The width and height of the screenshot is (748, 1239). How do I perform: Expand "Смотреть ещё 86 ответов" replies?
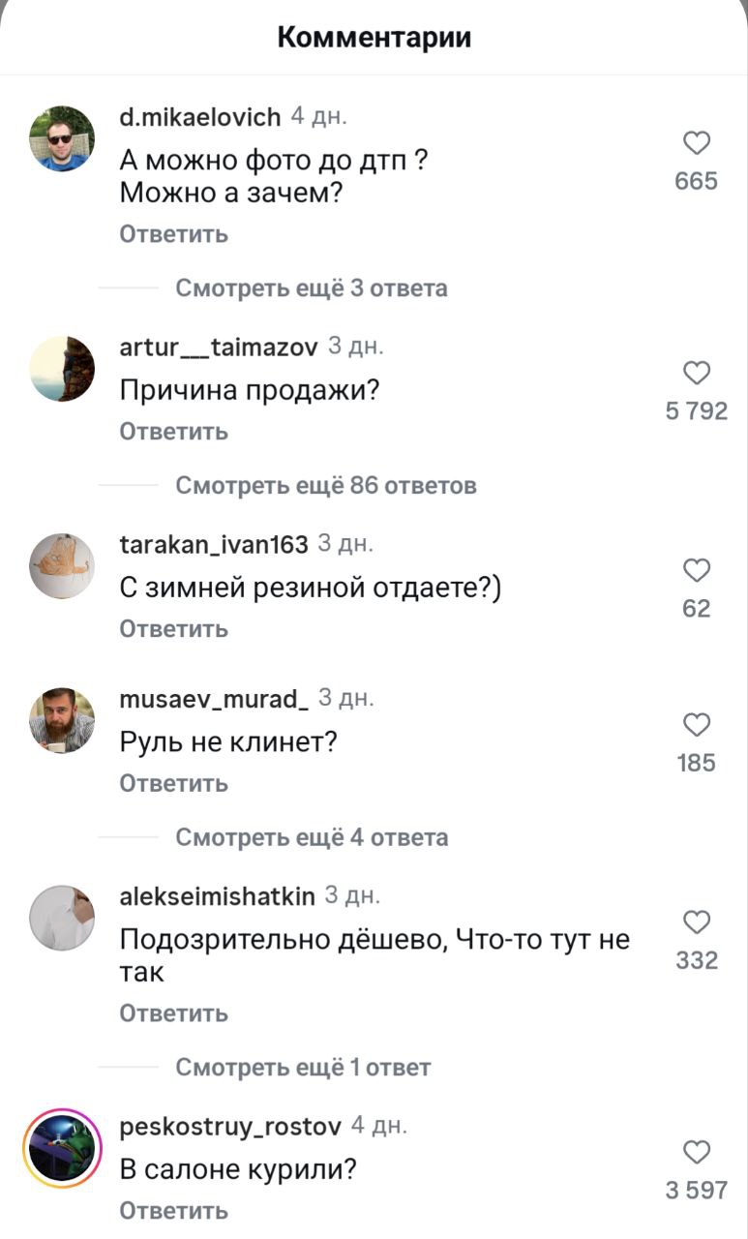325,485
